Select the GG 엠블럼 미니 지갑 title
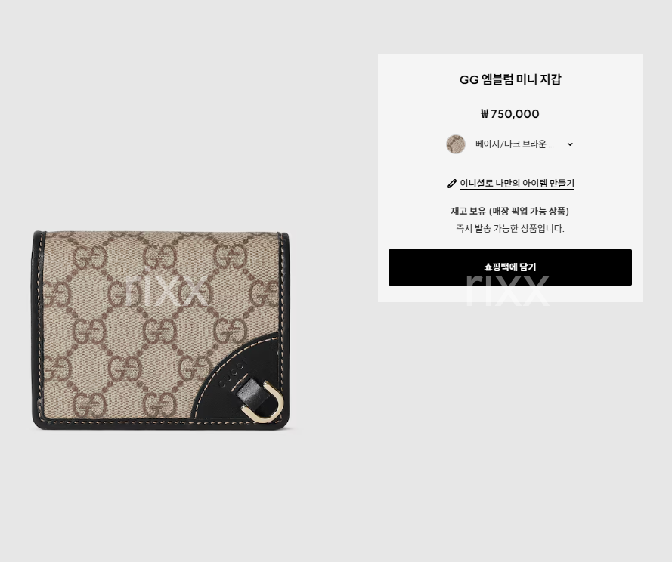This screenshot has height=562, width=672. [x=510, y=79]
